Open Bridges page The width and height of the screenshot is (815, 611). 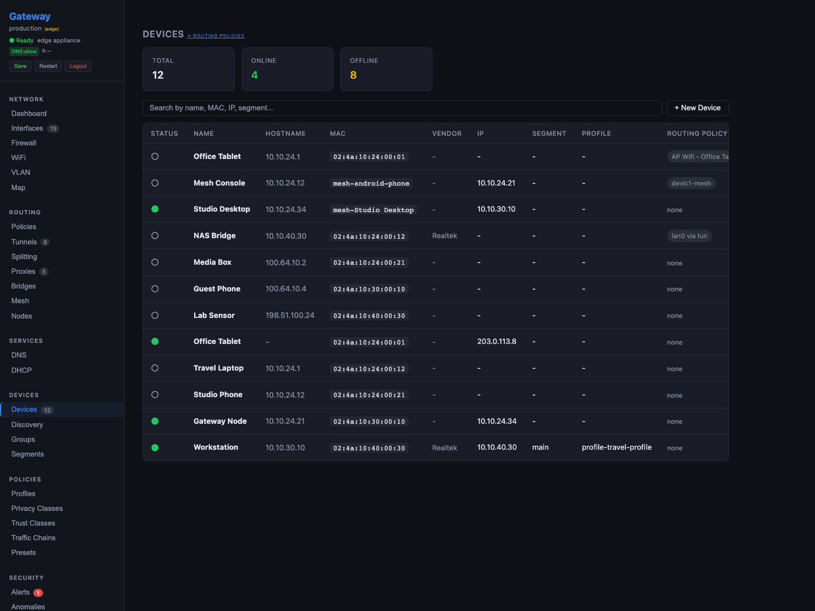coord(24,286)
